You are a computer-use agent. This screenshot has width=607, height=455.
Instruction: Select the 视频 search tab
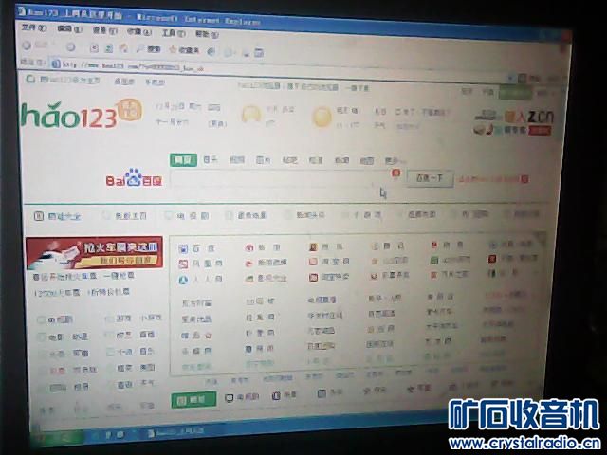pyautogui.click(x=237, y=159)
